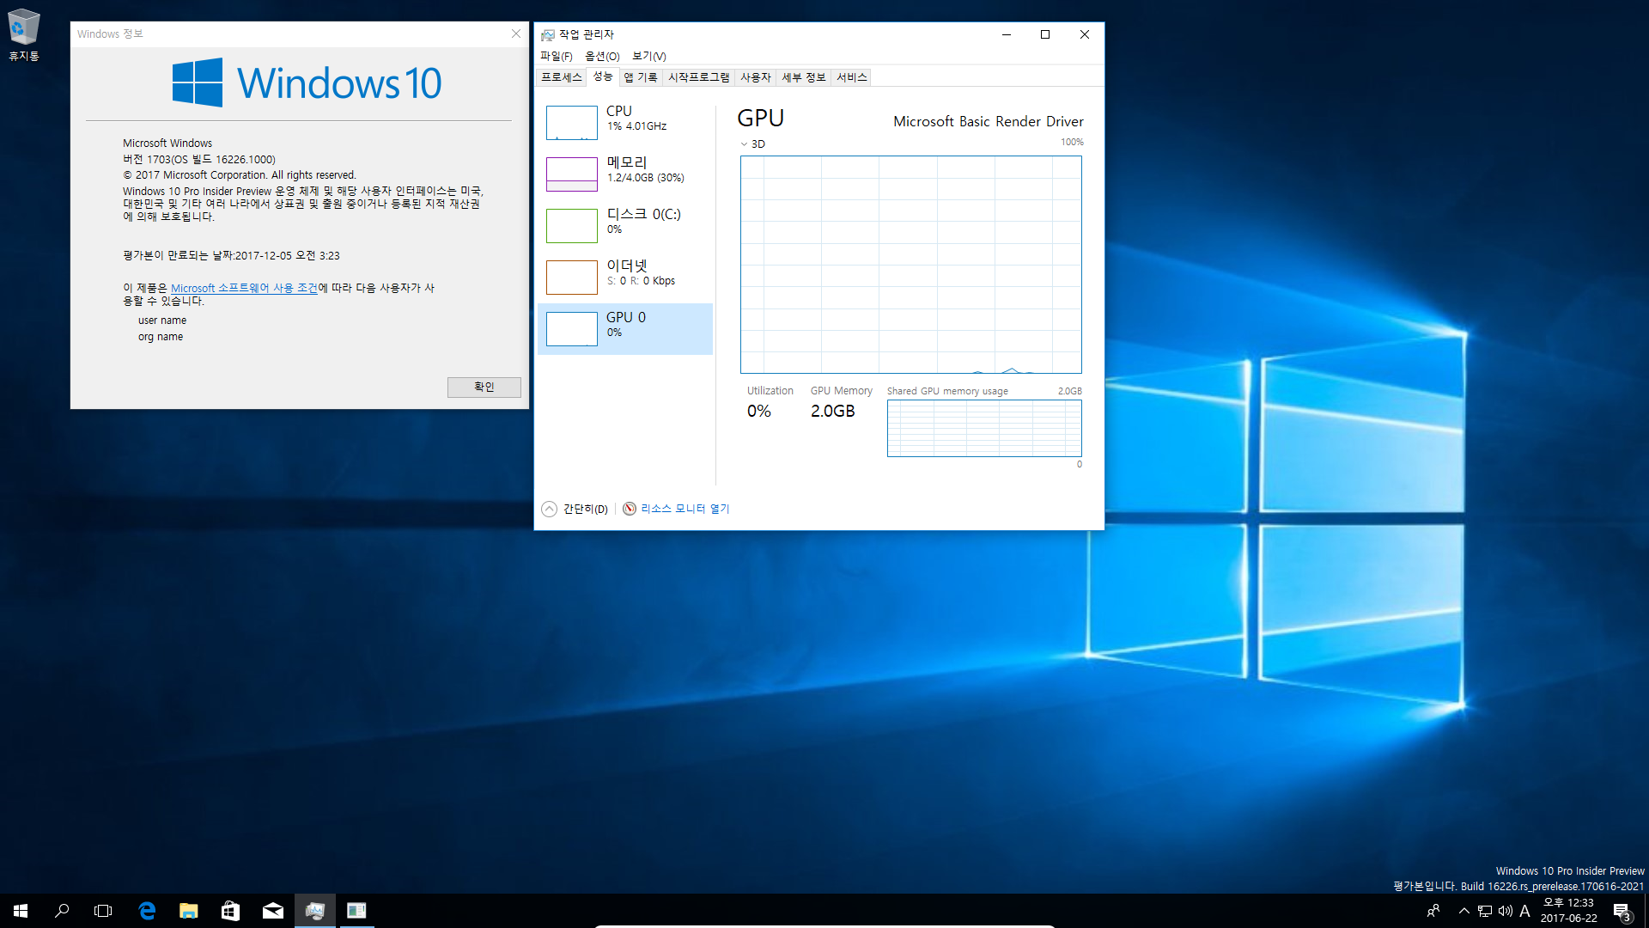The height and width of the screenshot is (928, 1649).
Task: Maximize the Task Manager window
Action: tap(1045, 34)
